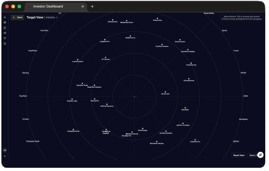
Task: Click the AI/ML industry label
Action: point(246,96)
